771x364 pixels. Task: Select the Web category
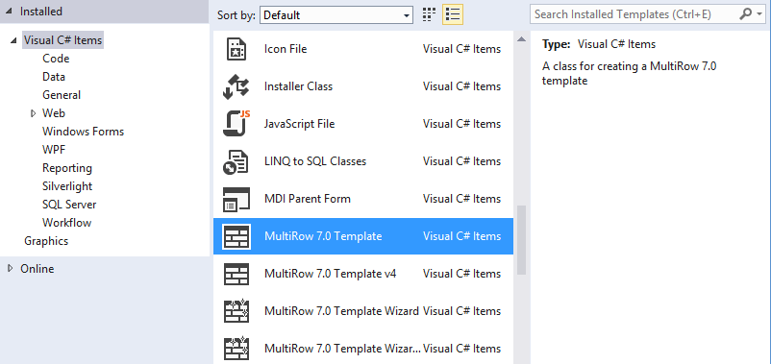click(54, 113)
